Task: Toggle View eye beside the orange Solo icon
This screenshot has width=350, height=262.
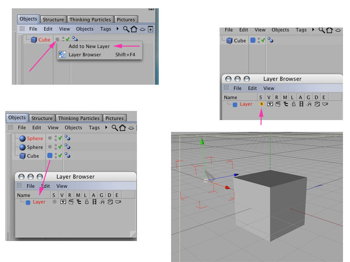Action: point(270,104)
